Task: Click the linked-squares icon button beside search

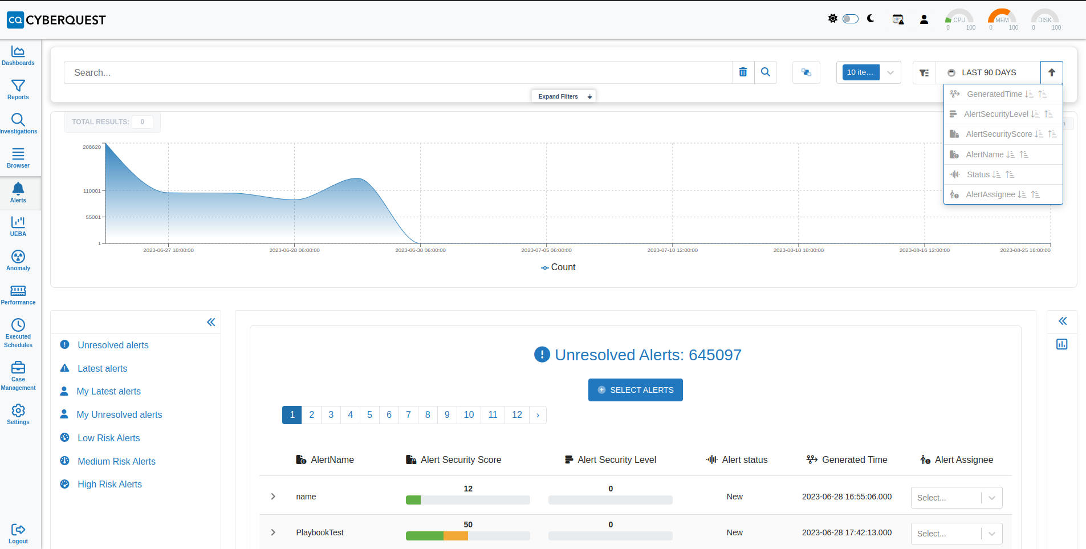Action: (x=806, y=72)
